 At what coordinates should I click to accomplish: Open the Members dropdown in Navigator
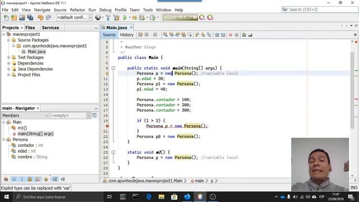pyautogui.click(x=25, y=116)
